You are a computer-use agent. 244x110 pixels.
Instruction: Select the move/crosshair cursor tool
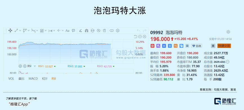click(x=10, y=30)
